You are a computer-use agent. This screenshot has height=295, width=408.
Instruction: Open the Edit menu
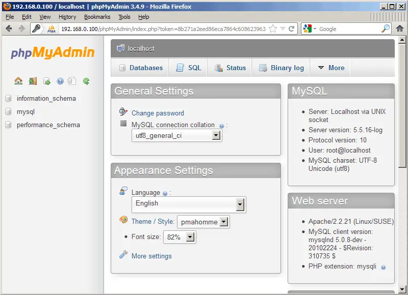coord(27,17)
